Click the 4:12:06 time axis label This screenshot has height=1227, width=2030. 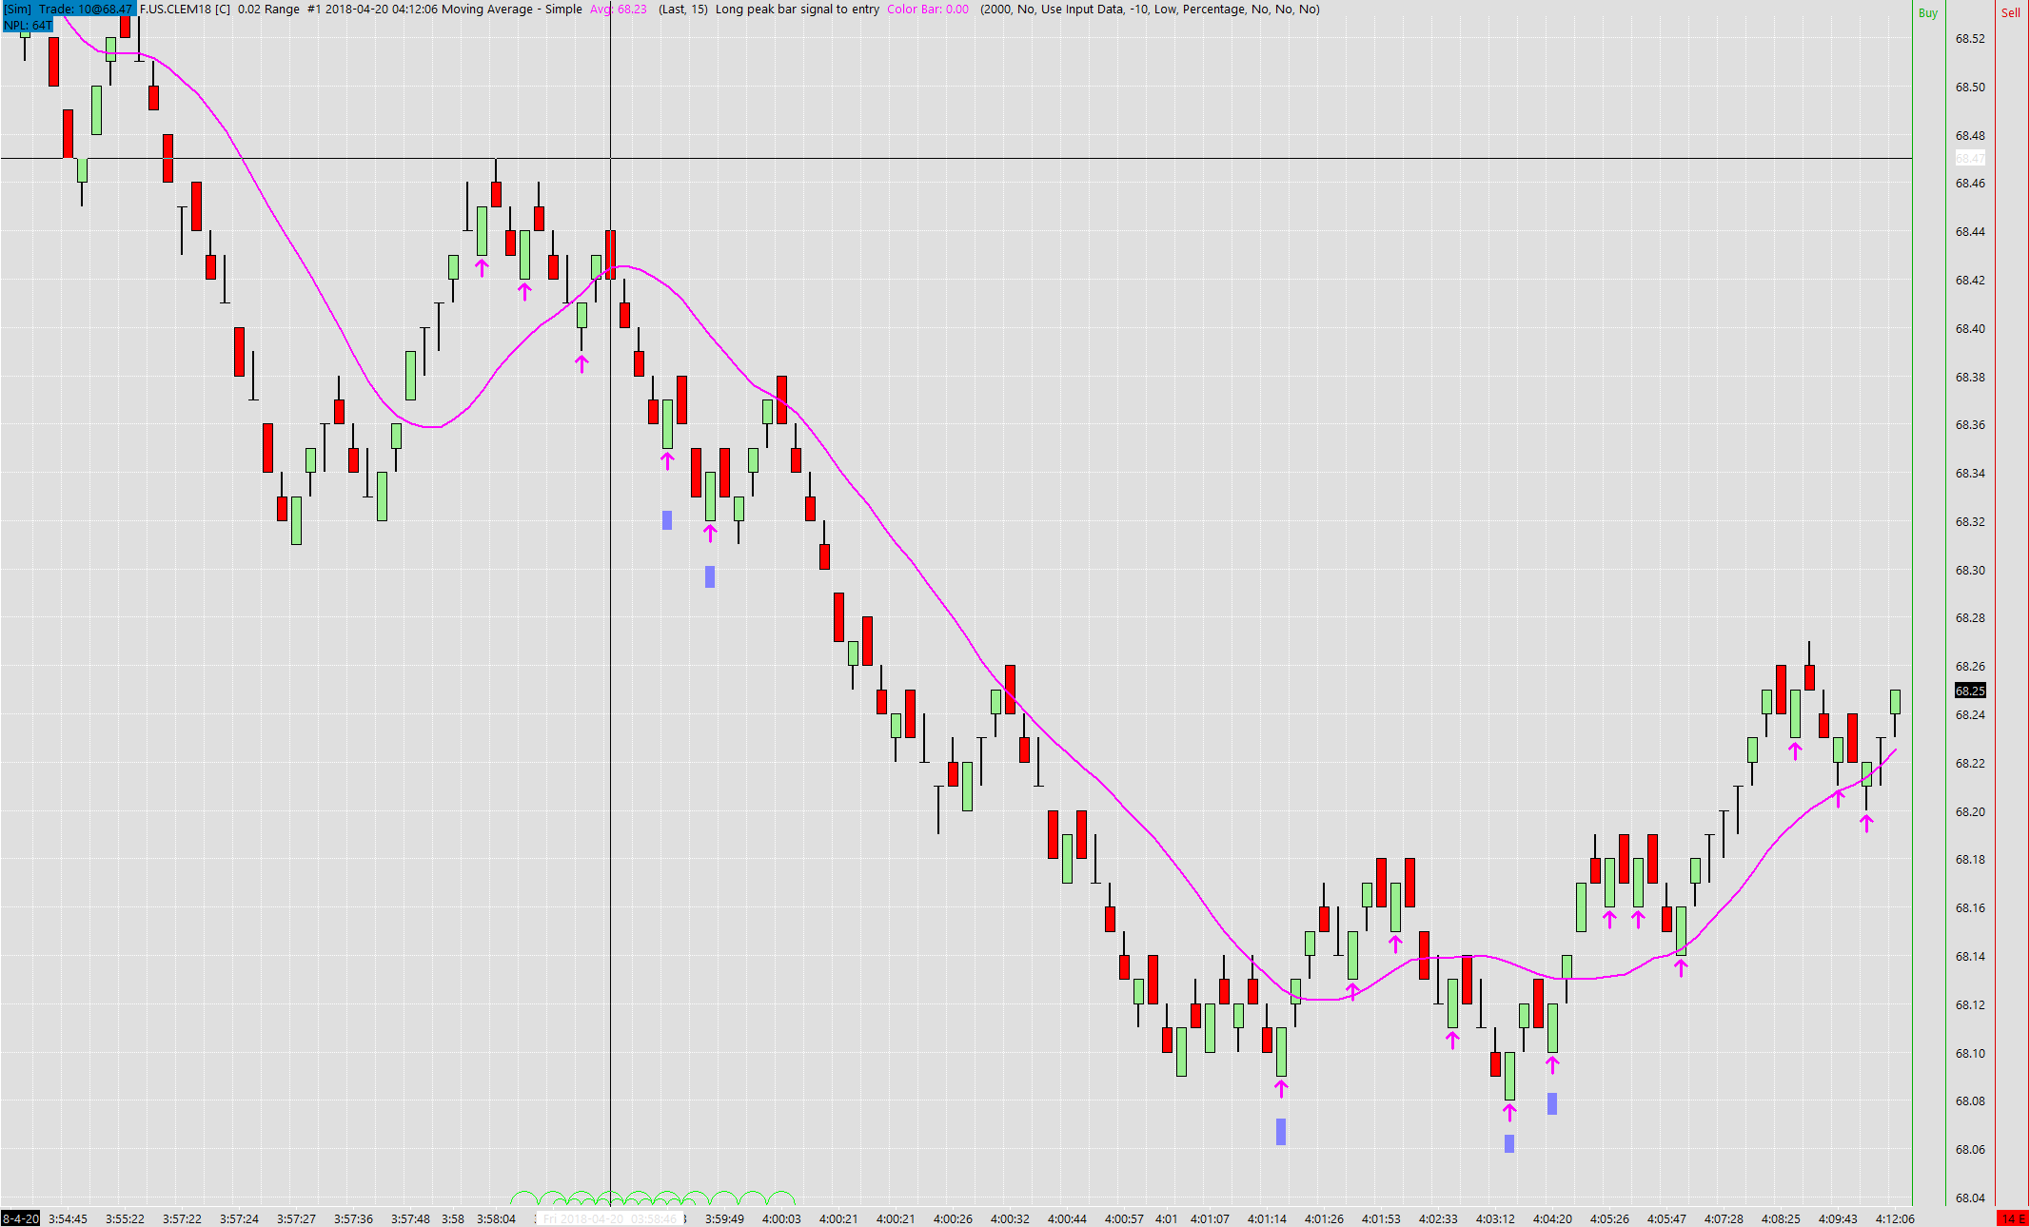pos(1894,1218)
